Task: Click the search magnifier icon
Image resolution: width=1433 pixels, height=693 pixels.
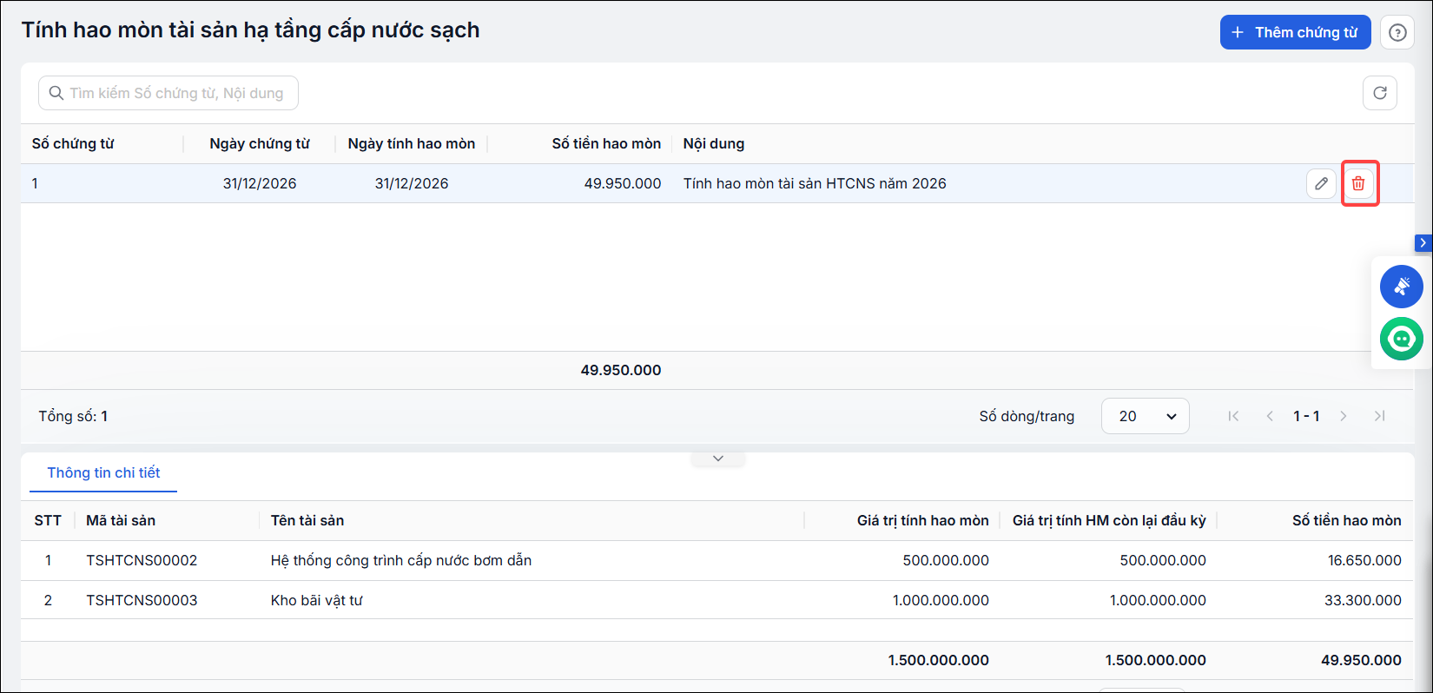Action: point(56,93)
